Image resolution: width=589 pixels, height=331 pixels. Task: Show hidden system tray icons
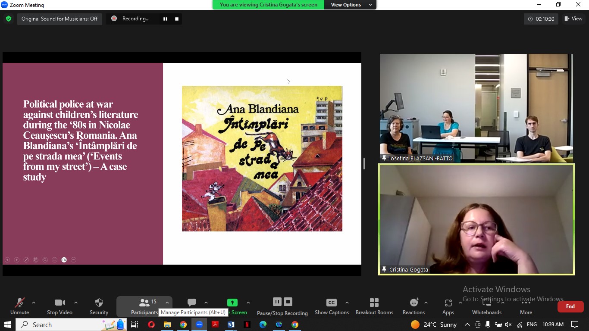coord(467,325)
